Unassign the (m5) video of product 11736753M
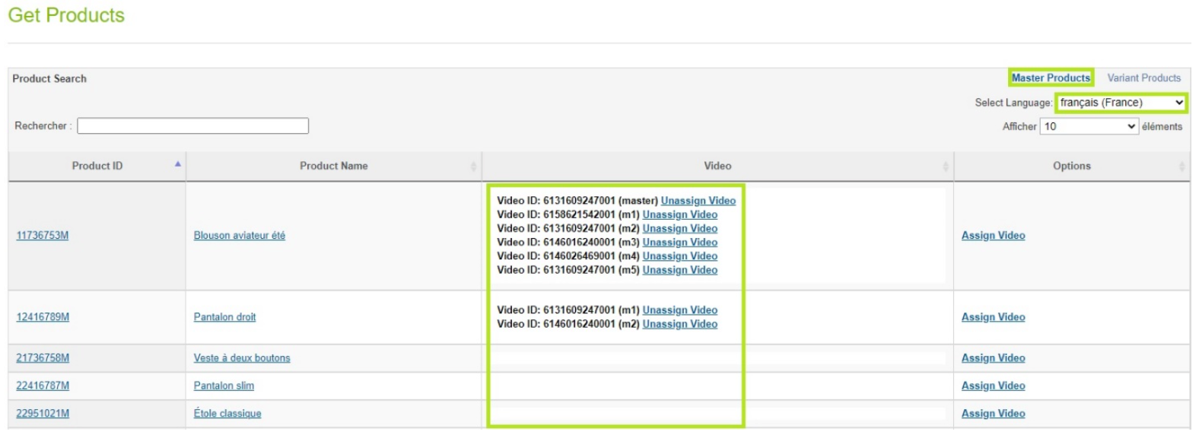The width and height of the screenshot is (1199, 438). pyautogui.click(x=679, y=270)
